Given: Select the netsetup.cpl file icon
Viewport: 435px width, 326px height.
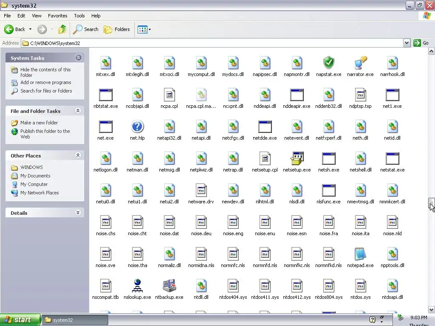Looking at the screenshot, I should tap(265, 159).
